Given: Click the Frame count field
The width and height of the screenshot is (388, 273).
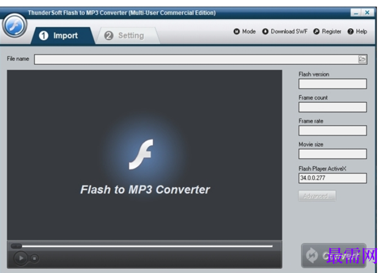Looking at the screenshot, I should [x=332, y=107].
